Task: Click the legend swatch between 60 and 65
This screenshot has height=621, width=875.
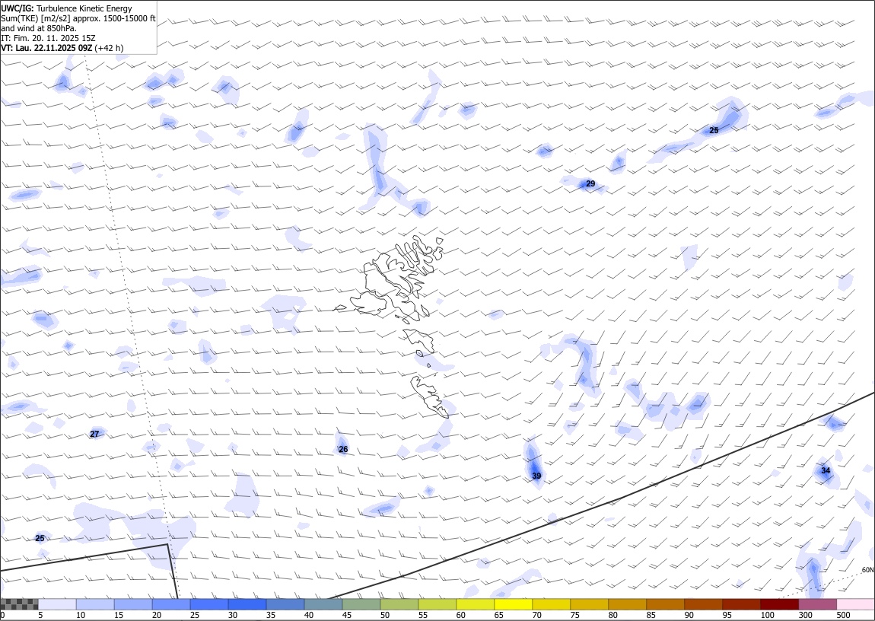Action: (x=475, y=604)
